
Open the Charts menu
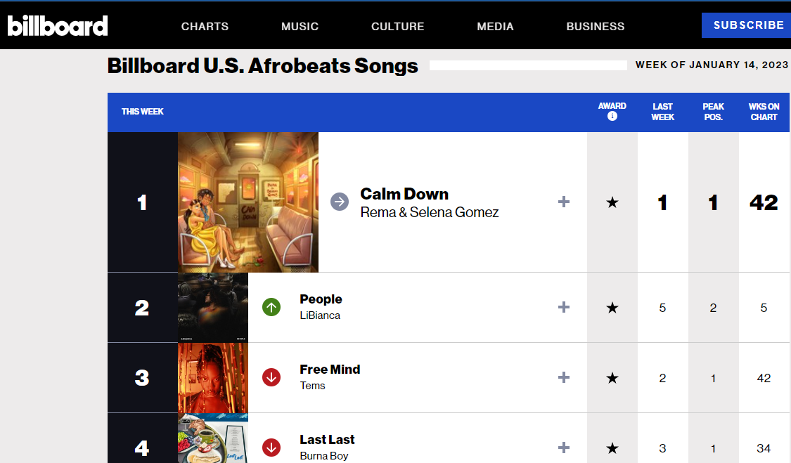(x=205, y=26)
